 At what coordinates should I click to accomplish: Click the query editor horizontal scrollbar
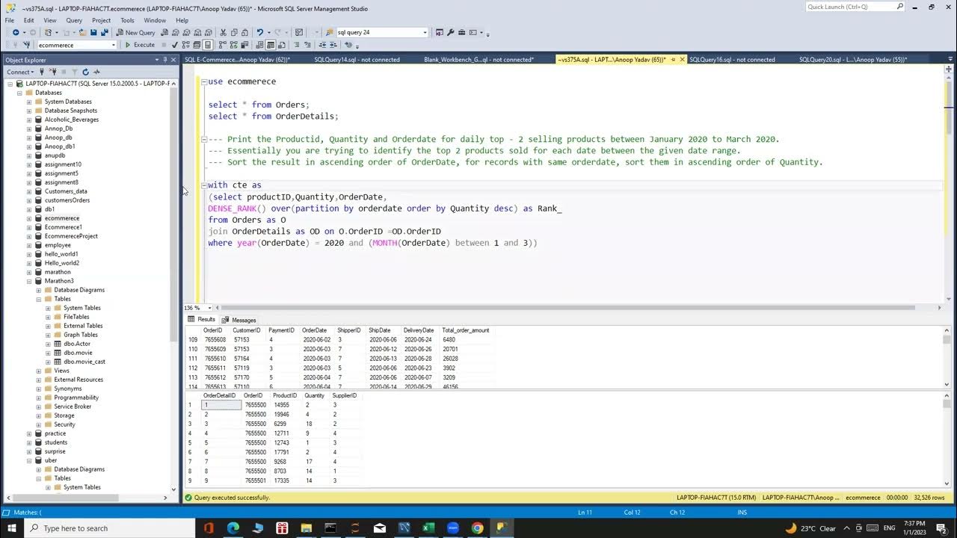point(564,308)
